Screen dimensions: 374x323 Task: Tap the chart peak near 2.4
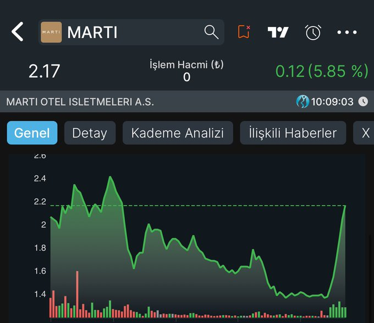(x=110, y=177)
